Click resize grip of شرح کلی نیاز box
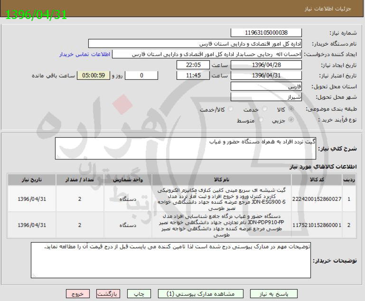This screenshot has height=301, width=365. tap(58, 157)
